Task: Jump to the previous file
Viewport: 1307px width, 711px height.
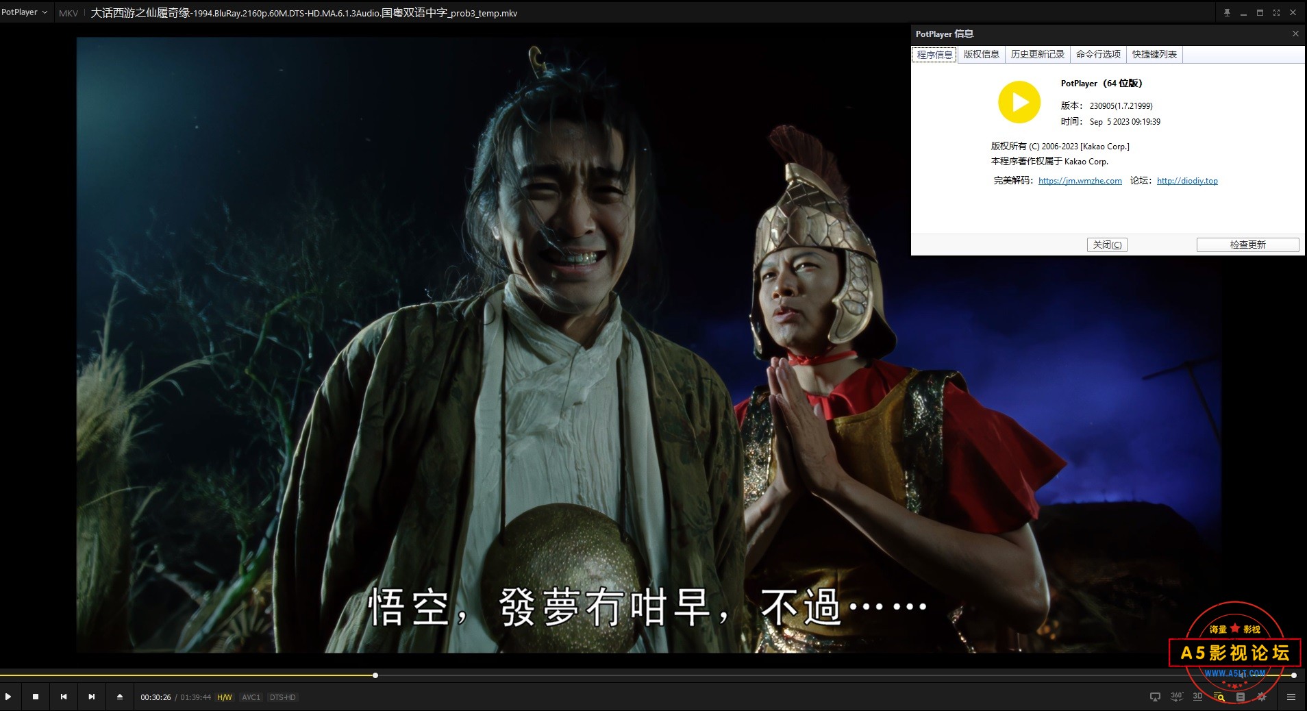Action: click(x=64, y=697)
